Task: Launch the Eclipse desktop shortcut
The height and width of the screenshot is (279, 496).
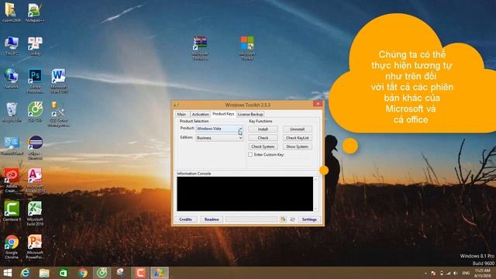Action: point(35,147)
